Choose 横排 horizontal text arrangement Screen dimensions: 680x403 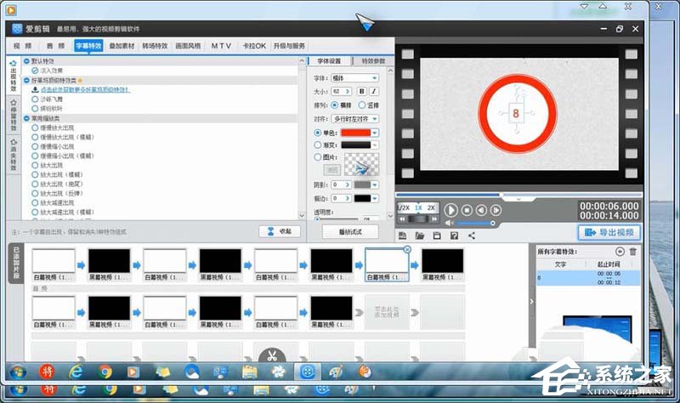(x=341, y=105)
